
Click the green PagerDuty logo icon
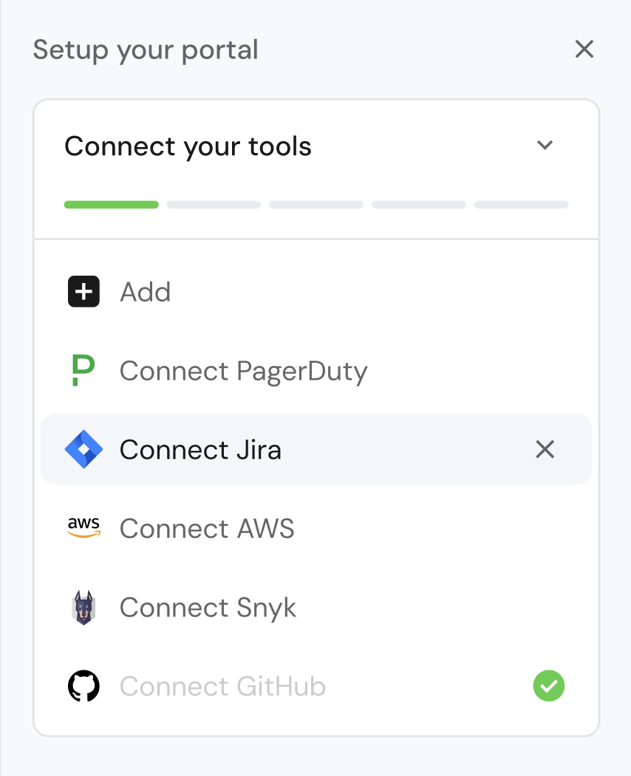83,370
